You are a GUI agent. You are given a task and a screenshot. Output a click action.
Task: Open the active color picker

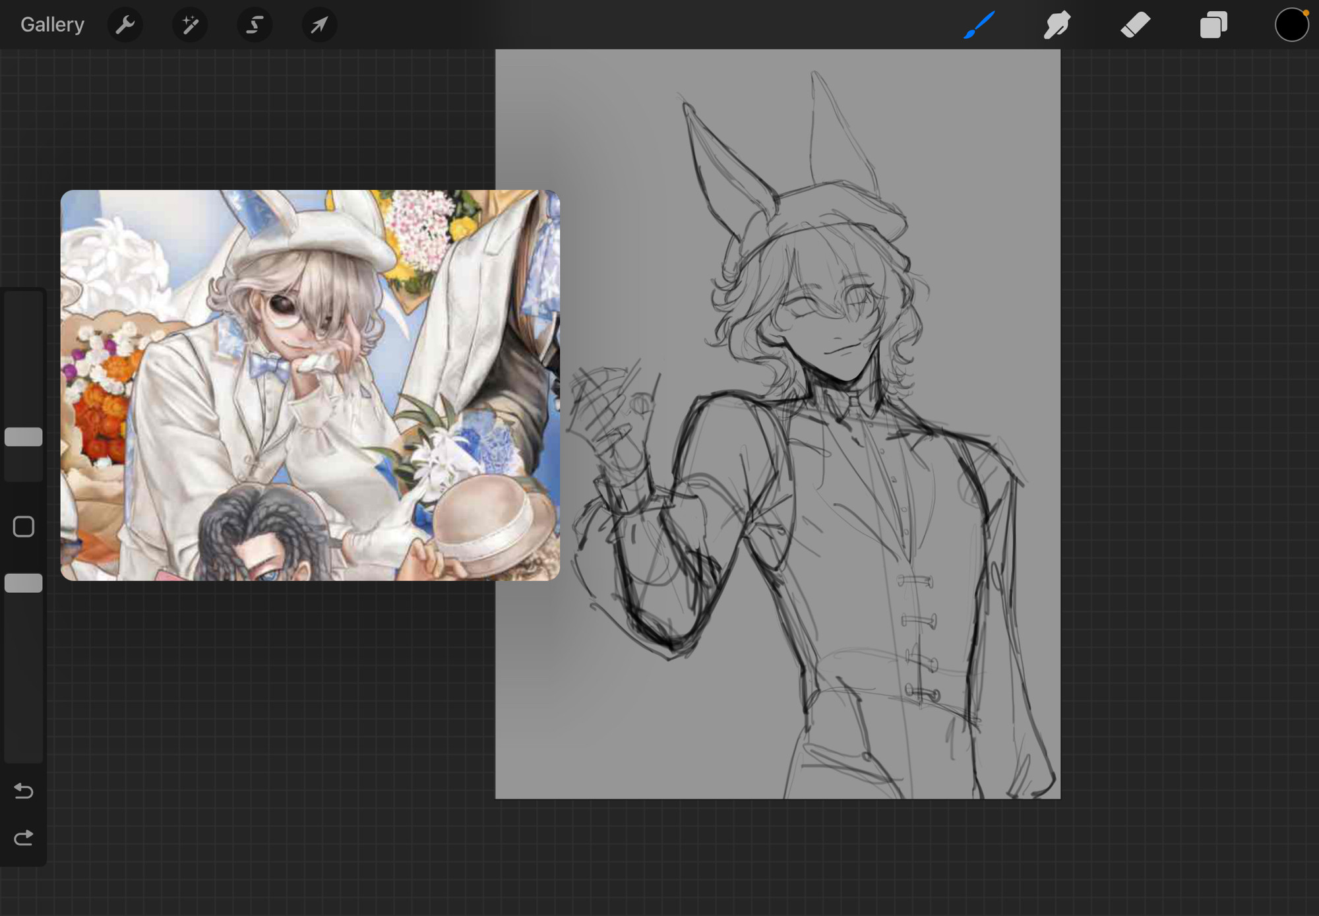coord(1291,25)
